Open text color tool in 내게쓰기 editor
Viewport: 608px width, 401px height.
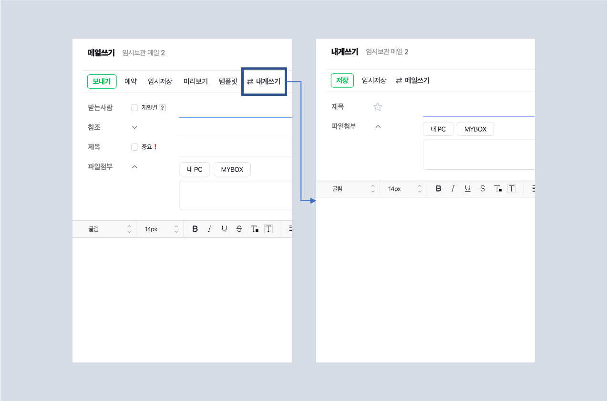coord(498,189)
